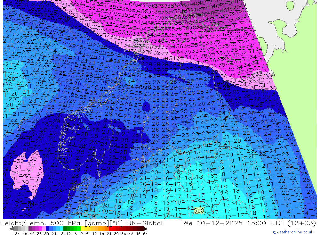
Task: Click the highlighted 560 height contour label
Action: (x=199, y=210)
